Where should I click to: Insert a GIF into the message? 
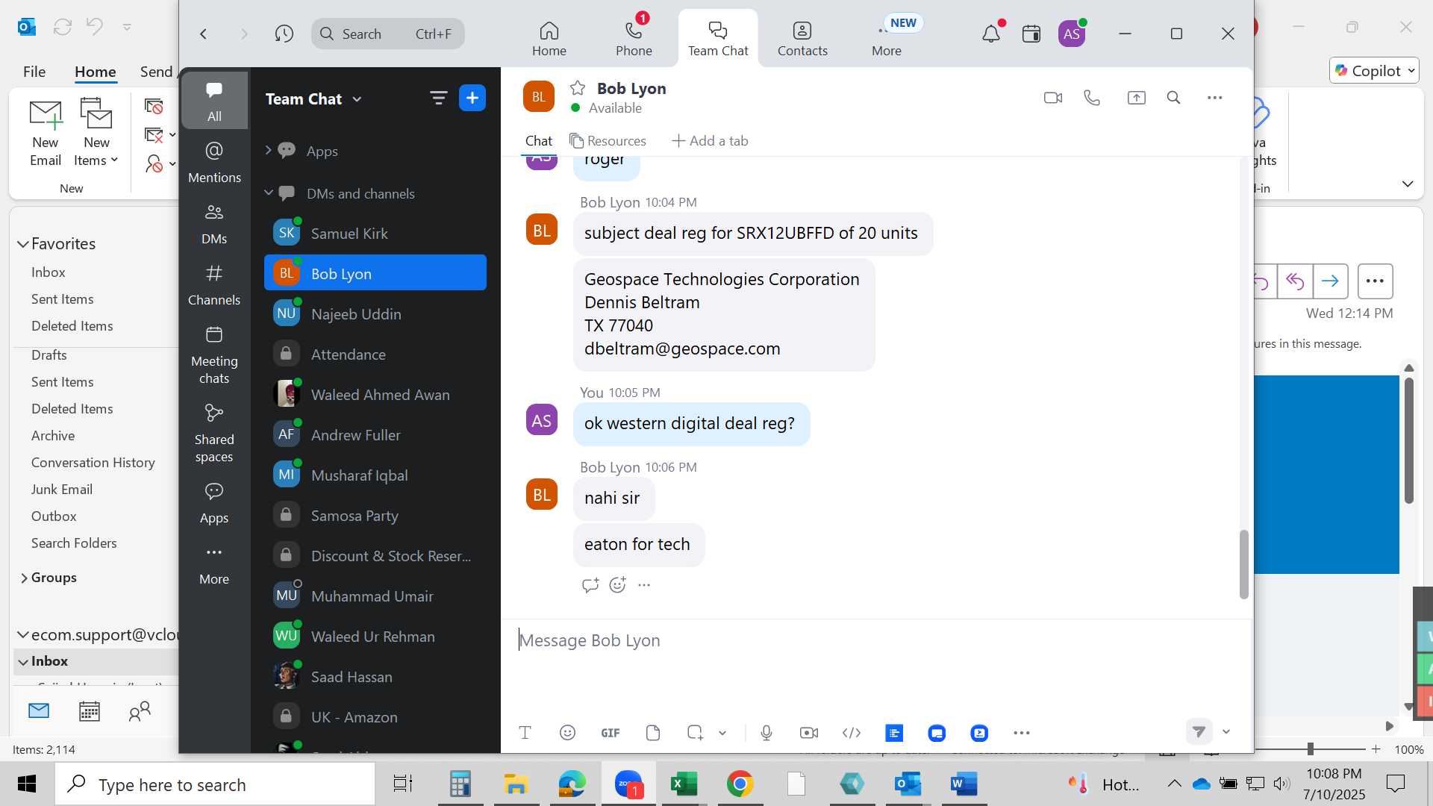pyautogui.click(x=610, y=733)
